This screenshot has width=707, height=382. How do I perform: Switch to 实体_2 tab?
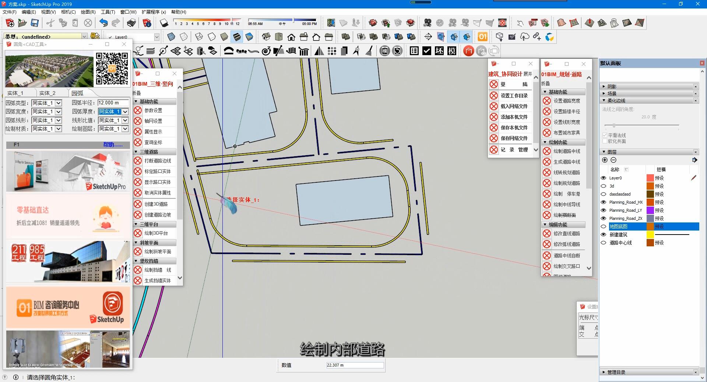(x=48, y=93)
